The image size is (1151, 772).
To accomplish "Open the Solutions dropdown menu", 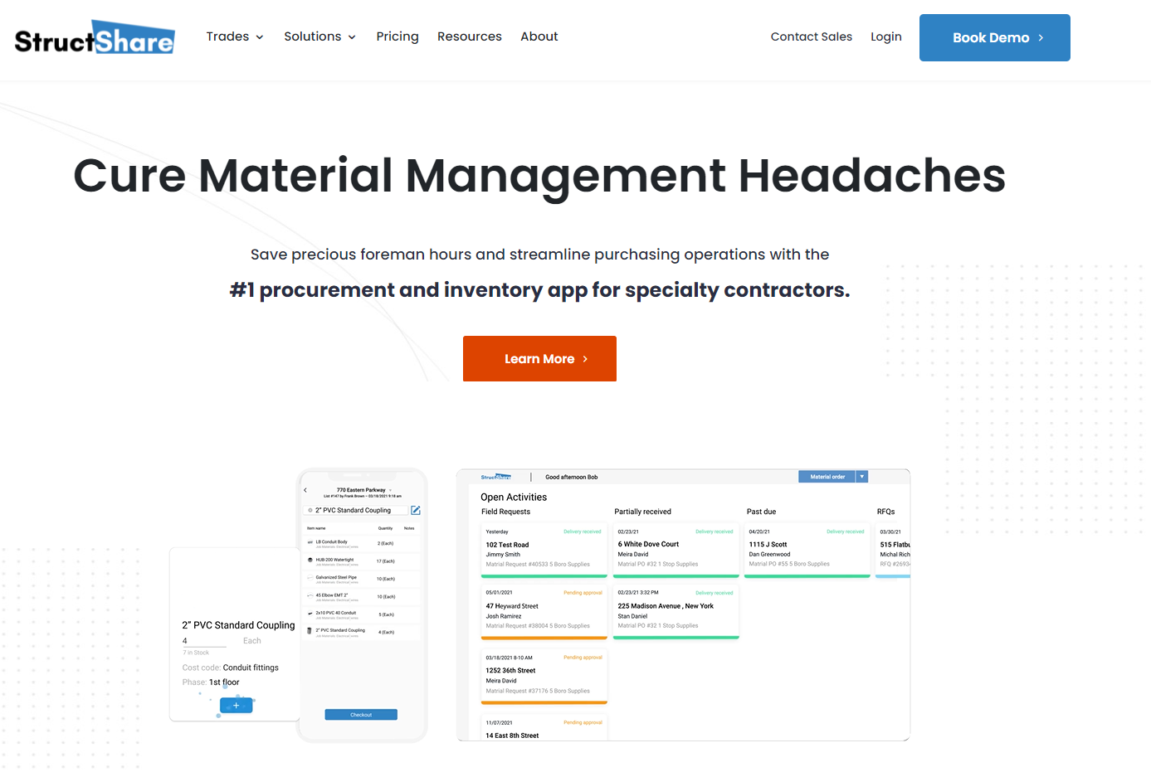I will (x=319, y=36).
